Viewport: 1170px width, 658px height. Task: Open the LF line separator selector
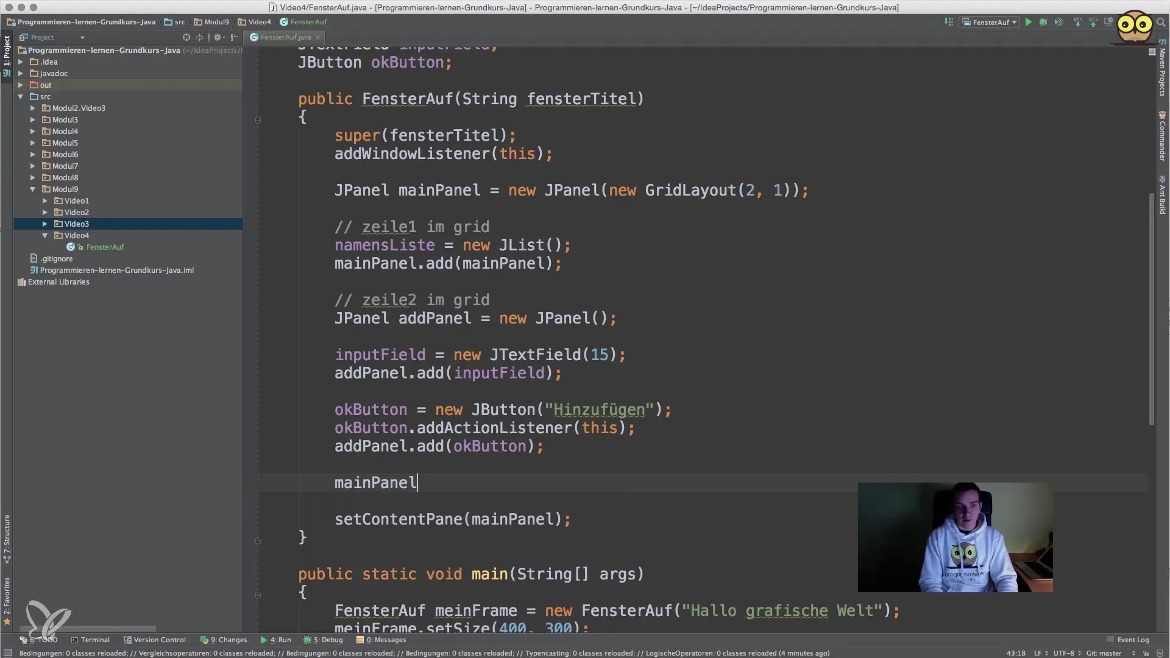click(1040, 653)
